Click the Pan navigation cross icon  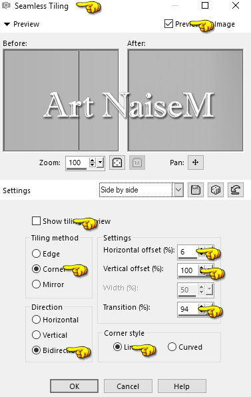[x=195, y=163]
